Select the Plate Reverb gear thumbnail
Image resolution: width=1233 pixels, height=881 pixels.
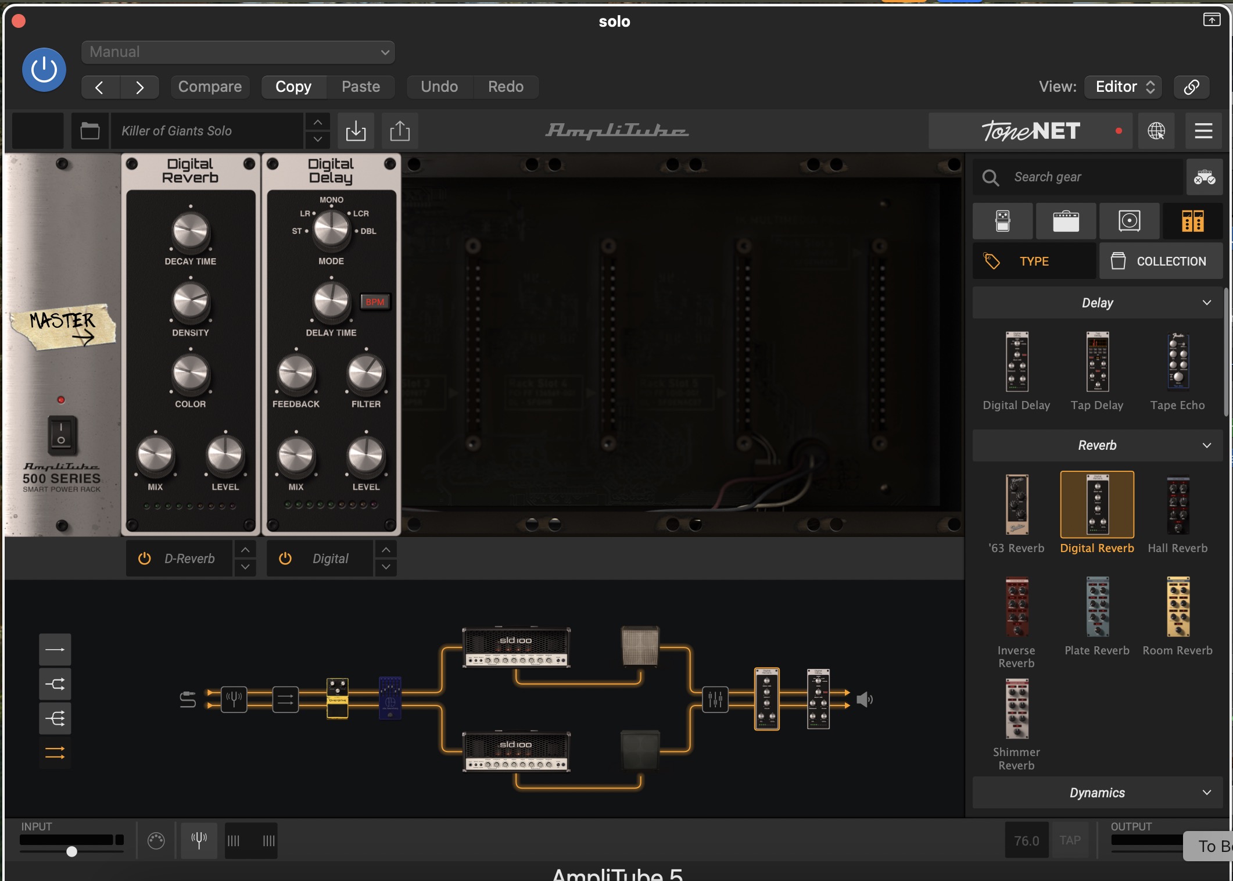1098,607
